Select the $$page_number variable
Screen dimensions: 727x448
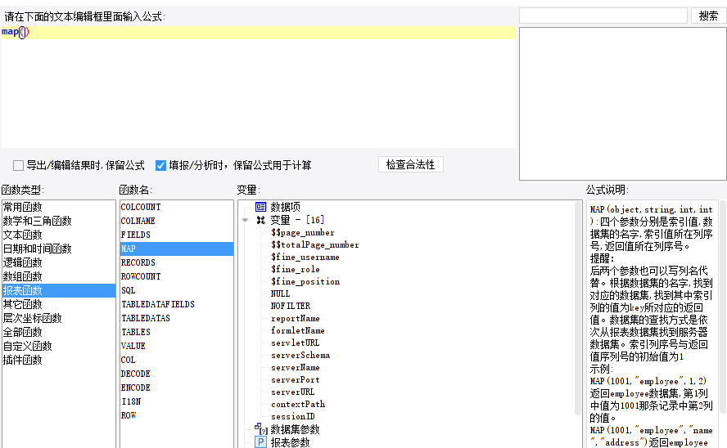tap(303, 232)
